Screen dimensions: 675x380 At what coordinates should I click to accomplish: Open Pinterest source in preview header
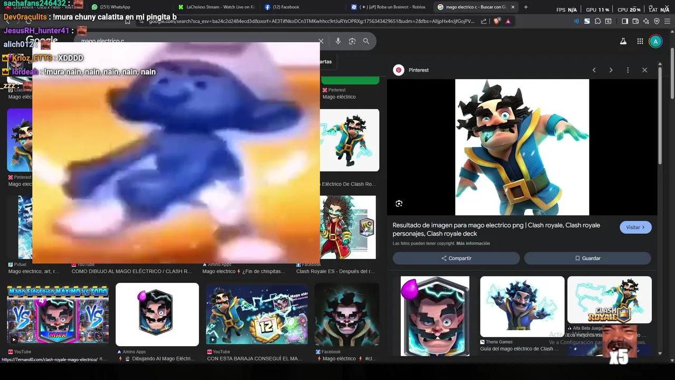pyautogui.click(x=411, y=70)
